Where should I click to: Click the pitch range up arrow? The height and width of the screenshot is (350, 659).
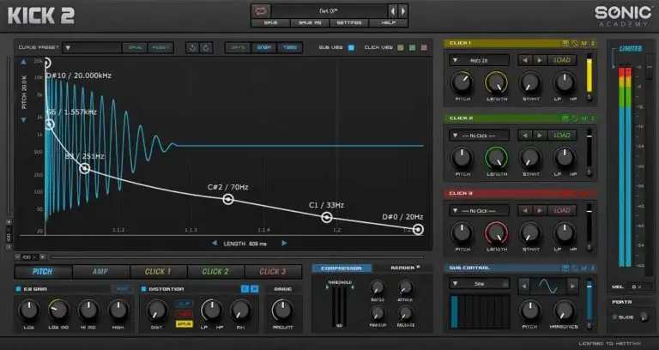pos(23,62)
